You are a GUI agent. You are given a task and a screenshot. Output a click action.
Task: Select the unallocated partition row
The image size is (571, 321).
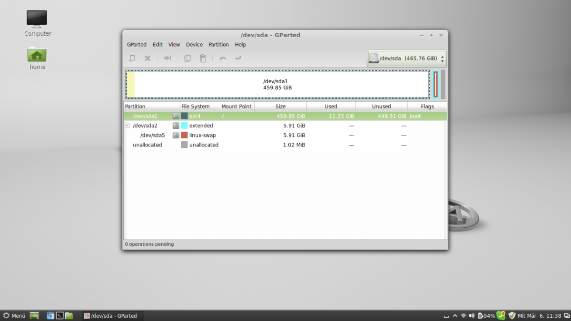coord(285,145)
